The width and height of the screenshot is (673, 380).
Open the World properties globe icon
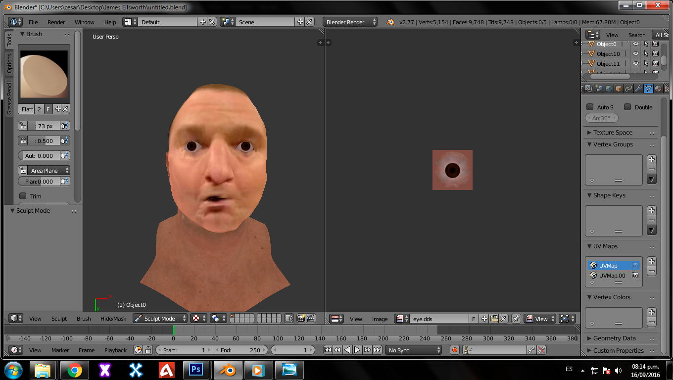tap(609, 89)
